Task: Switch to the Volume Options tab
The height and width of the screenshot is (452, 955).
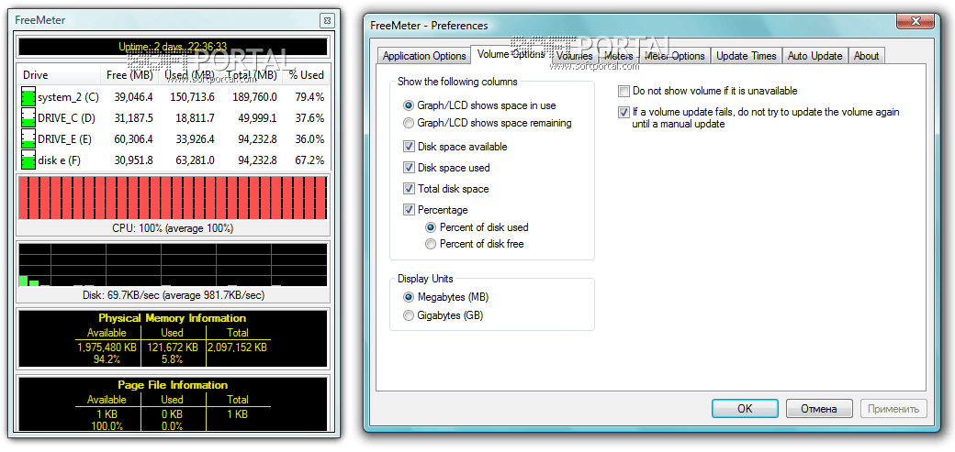Action: [x=511, y=54]
